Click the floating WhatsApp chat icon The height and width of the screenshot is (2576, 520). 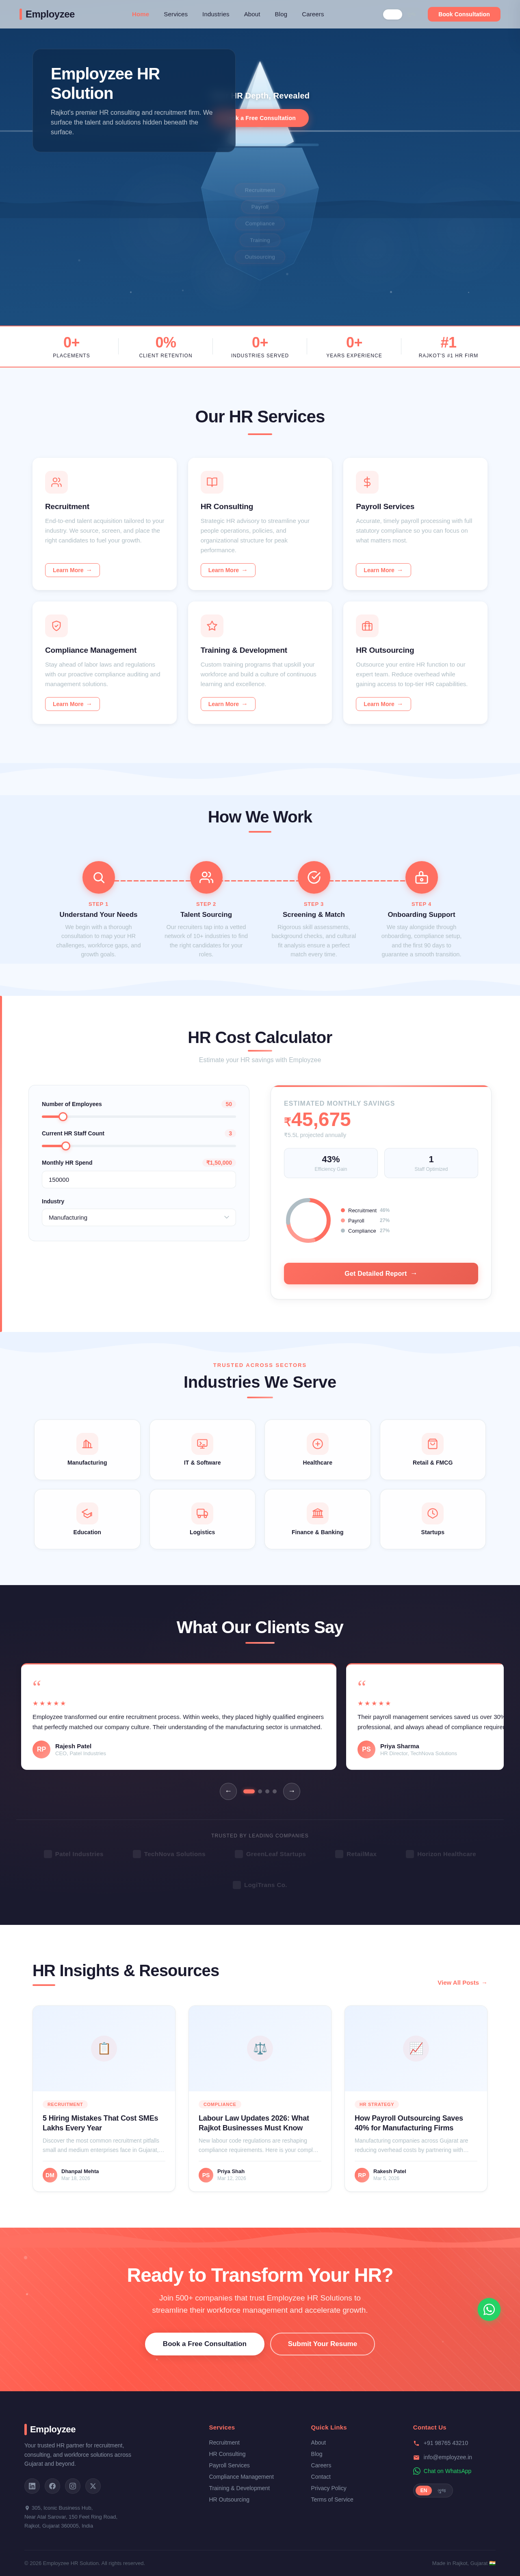click(488, 2309)
